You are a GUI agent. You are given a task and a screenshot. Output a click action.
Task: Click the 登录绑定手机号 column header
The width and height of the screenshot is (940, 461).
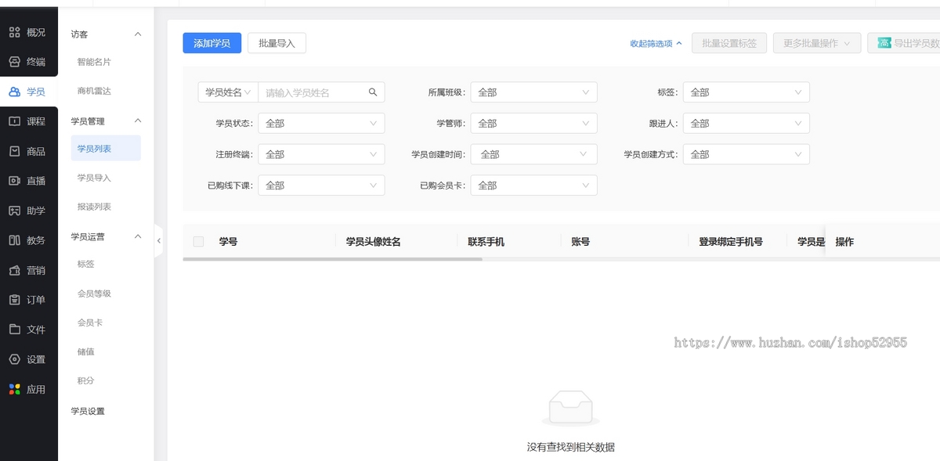tap(731, 242)
